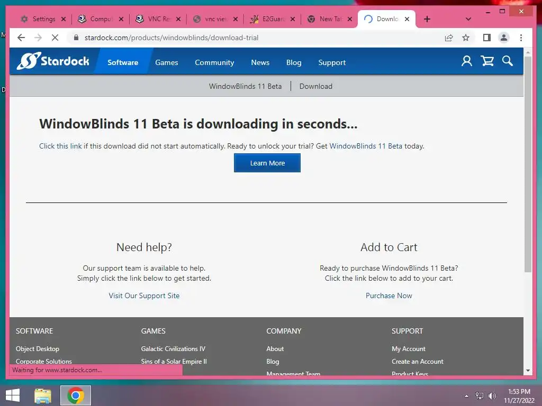The height and width of the screenshot is (406, 542).
Task: Open the News nav item
Action: [x=260, y=62]
